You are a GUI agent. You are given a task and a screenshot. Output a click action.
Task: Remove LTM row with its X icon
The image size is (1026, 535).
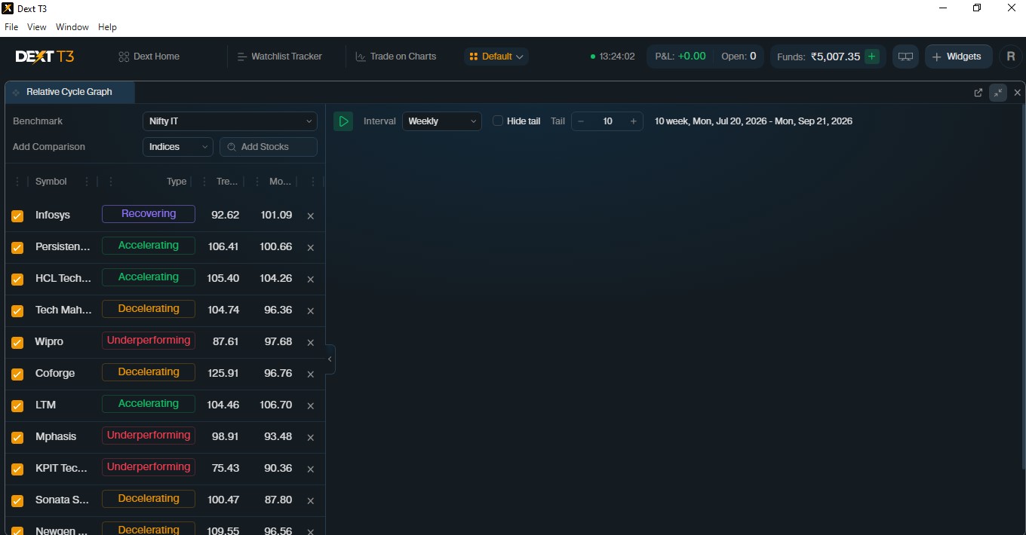tap(310, 406)
